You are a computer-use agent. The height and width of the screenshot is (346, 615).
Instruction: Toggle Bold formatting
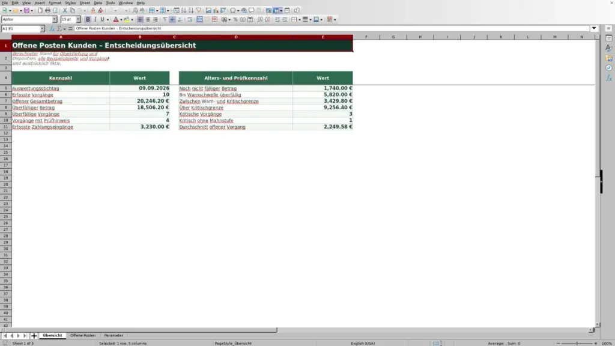88,20
